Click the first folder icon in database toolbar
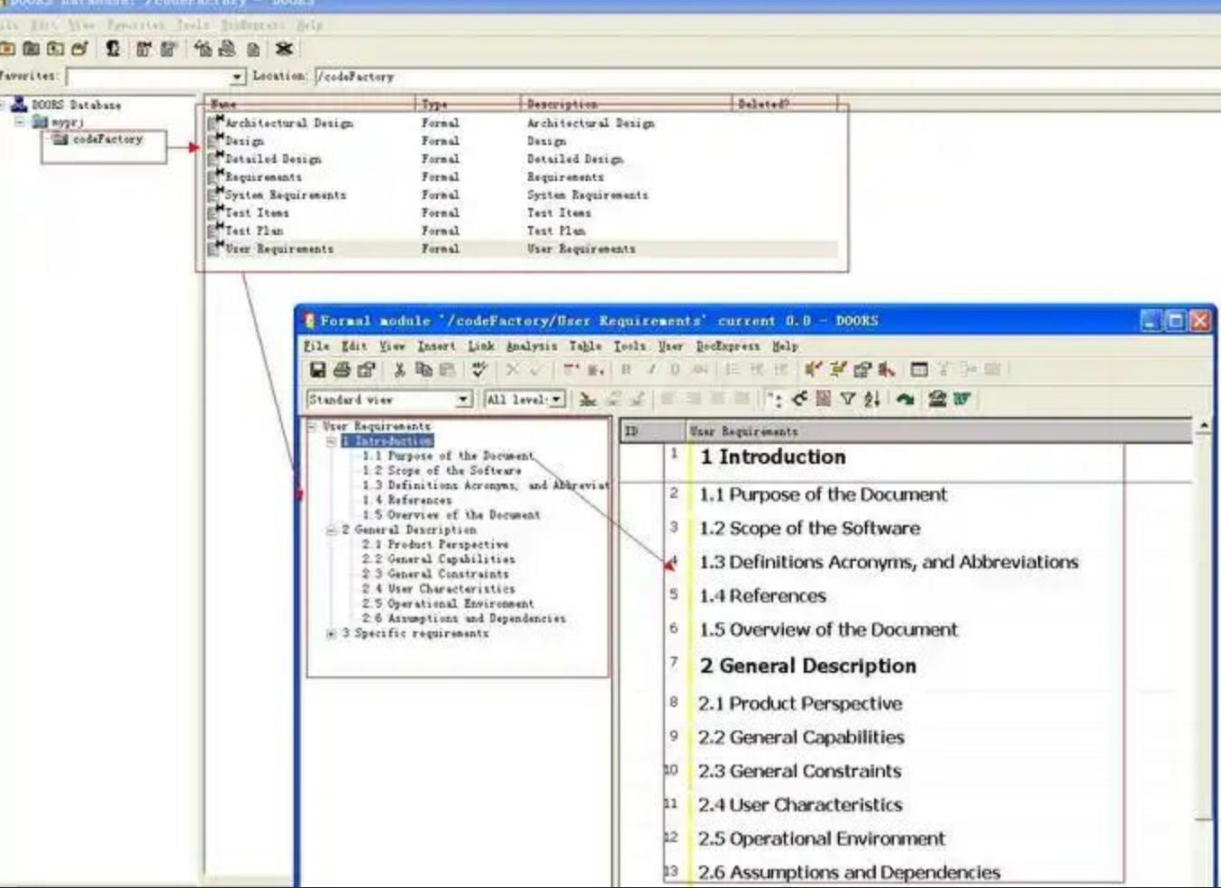The height and width of the screenshot is (888, 1221). [x=8, y=49]
